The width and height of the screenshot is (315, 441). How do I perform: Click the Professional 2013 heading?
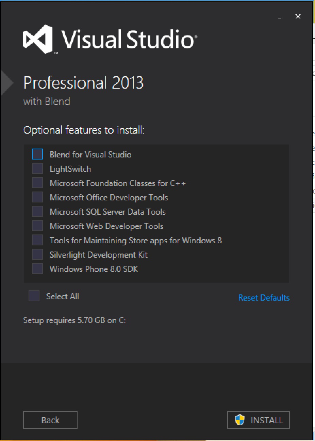(x=83, y=83)
